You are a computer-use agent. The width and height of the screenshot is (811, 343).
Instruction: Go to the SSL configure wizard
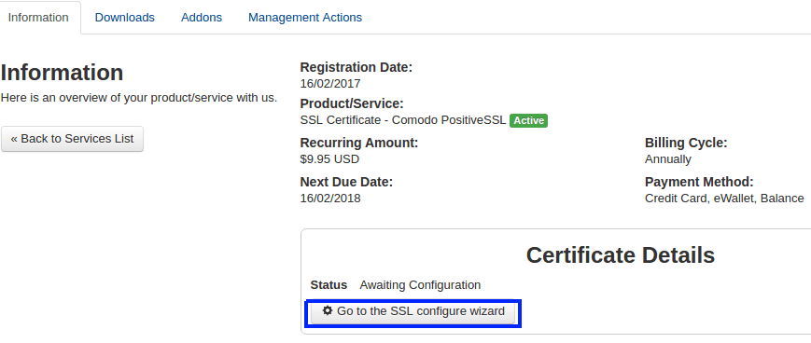[413, 311]
